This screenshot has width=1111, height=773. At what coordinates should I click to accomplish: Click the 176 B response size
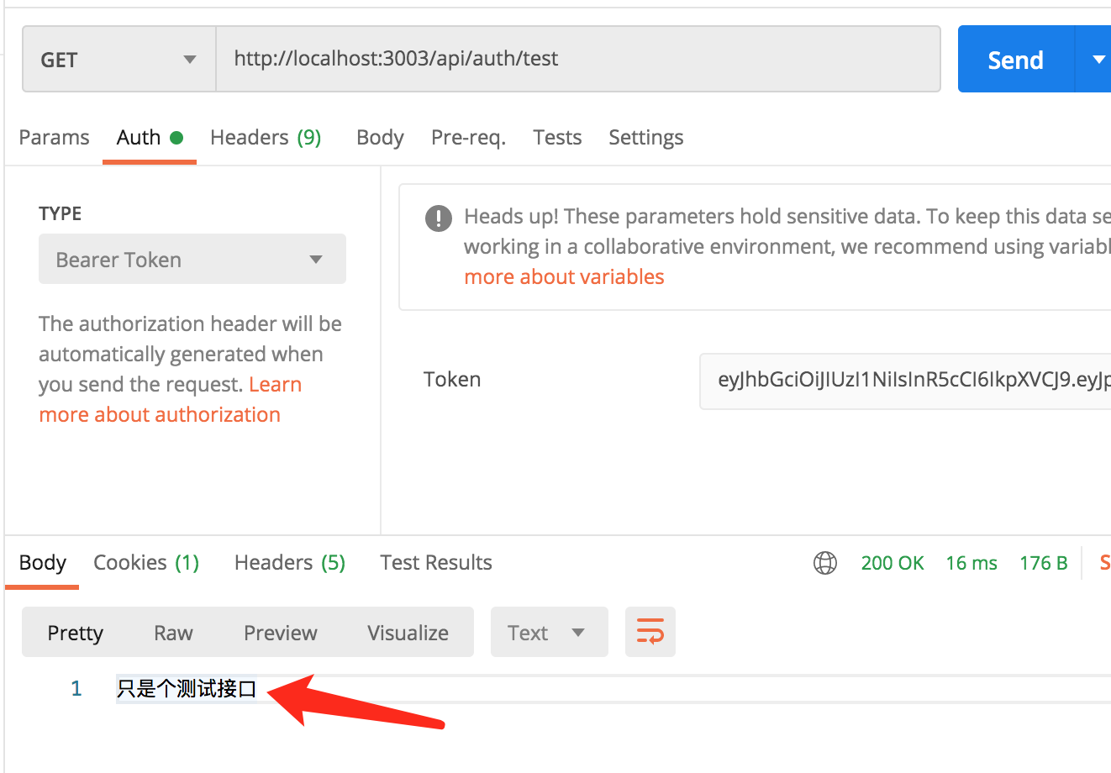[x=1044, y=563]
